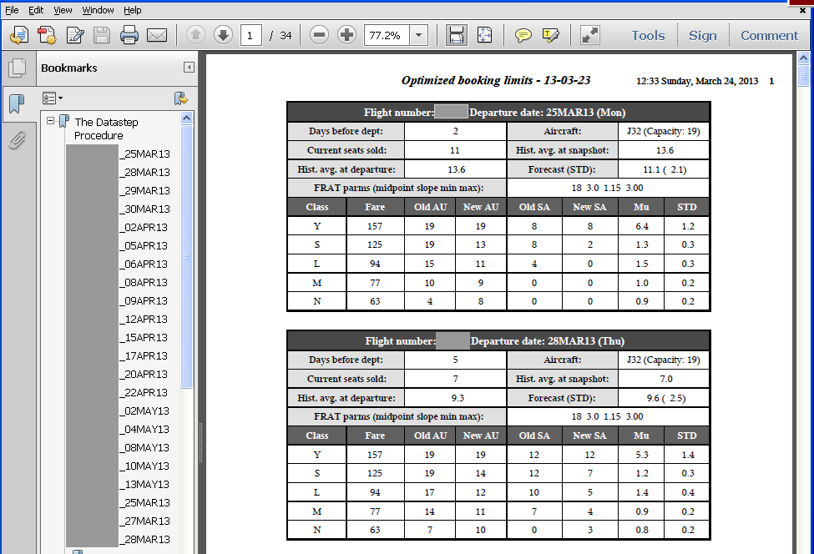Click the Edit document icon
Viewport: 814px width, 554px height.
[x=75, y=35]
